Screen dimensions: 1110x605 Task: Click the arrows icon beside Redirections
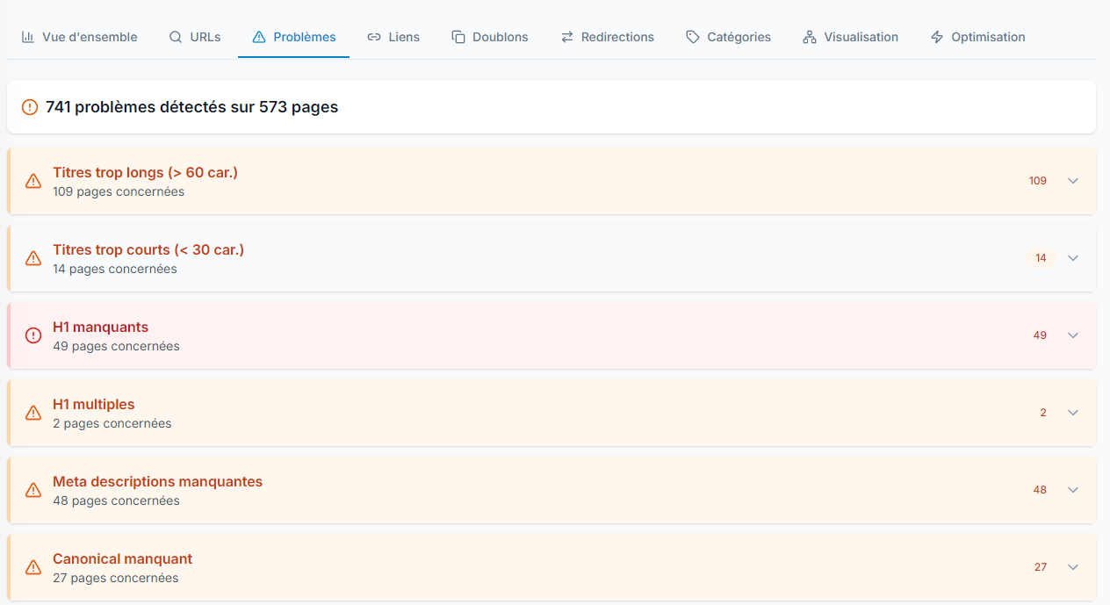[567, 37]
